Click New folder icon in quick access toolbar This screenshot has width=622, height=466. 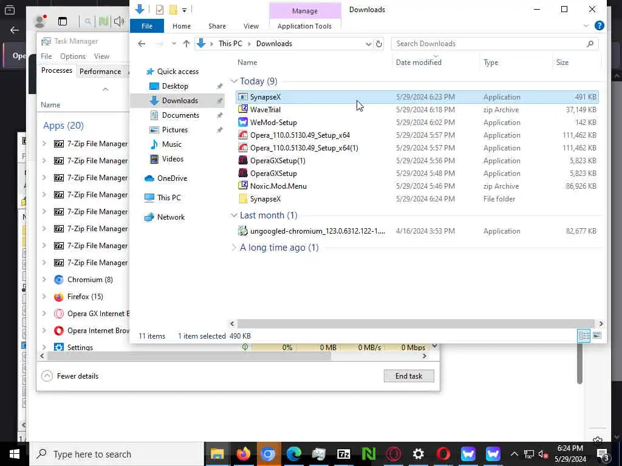tap(173, 9)
